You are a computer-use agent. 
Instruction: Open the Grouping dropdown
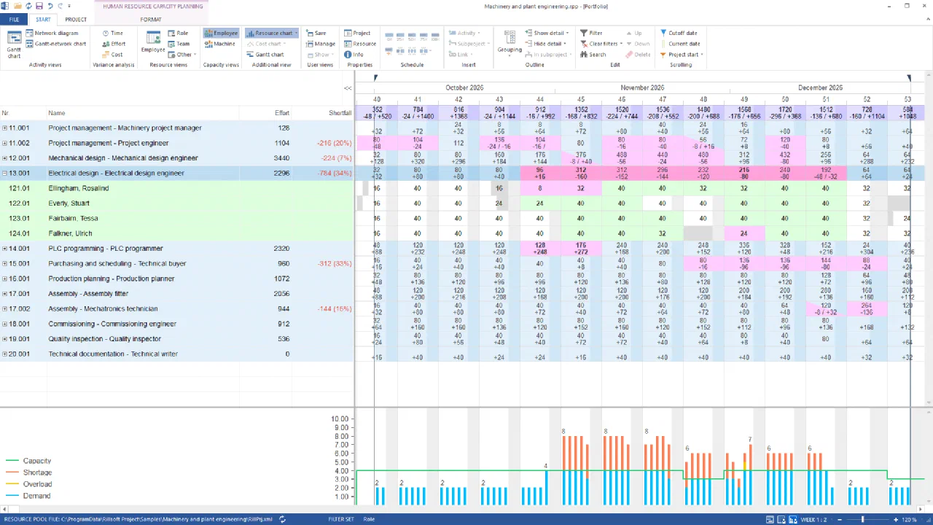point(510,43)
